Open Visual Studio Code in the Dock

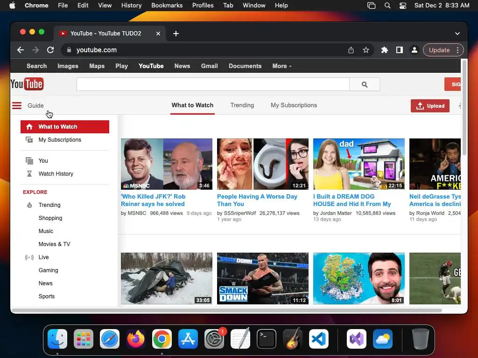[318, 339]
